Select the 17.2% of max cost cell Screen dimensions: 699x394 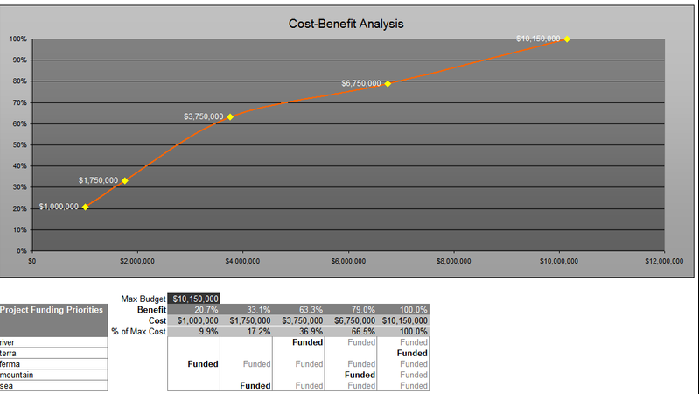[246, 332]
